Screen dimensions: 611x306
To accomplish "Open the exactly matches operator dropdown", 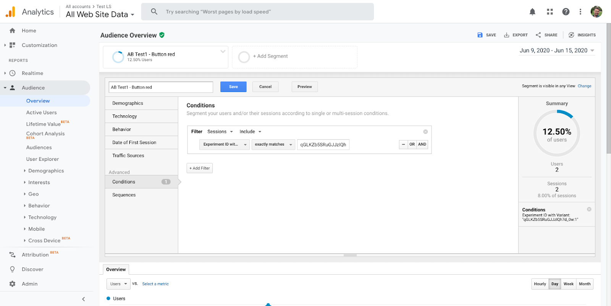I will [273, 144].
